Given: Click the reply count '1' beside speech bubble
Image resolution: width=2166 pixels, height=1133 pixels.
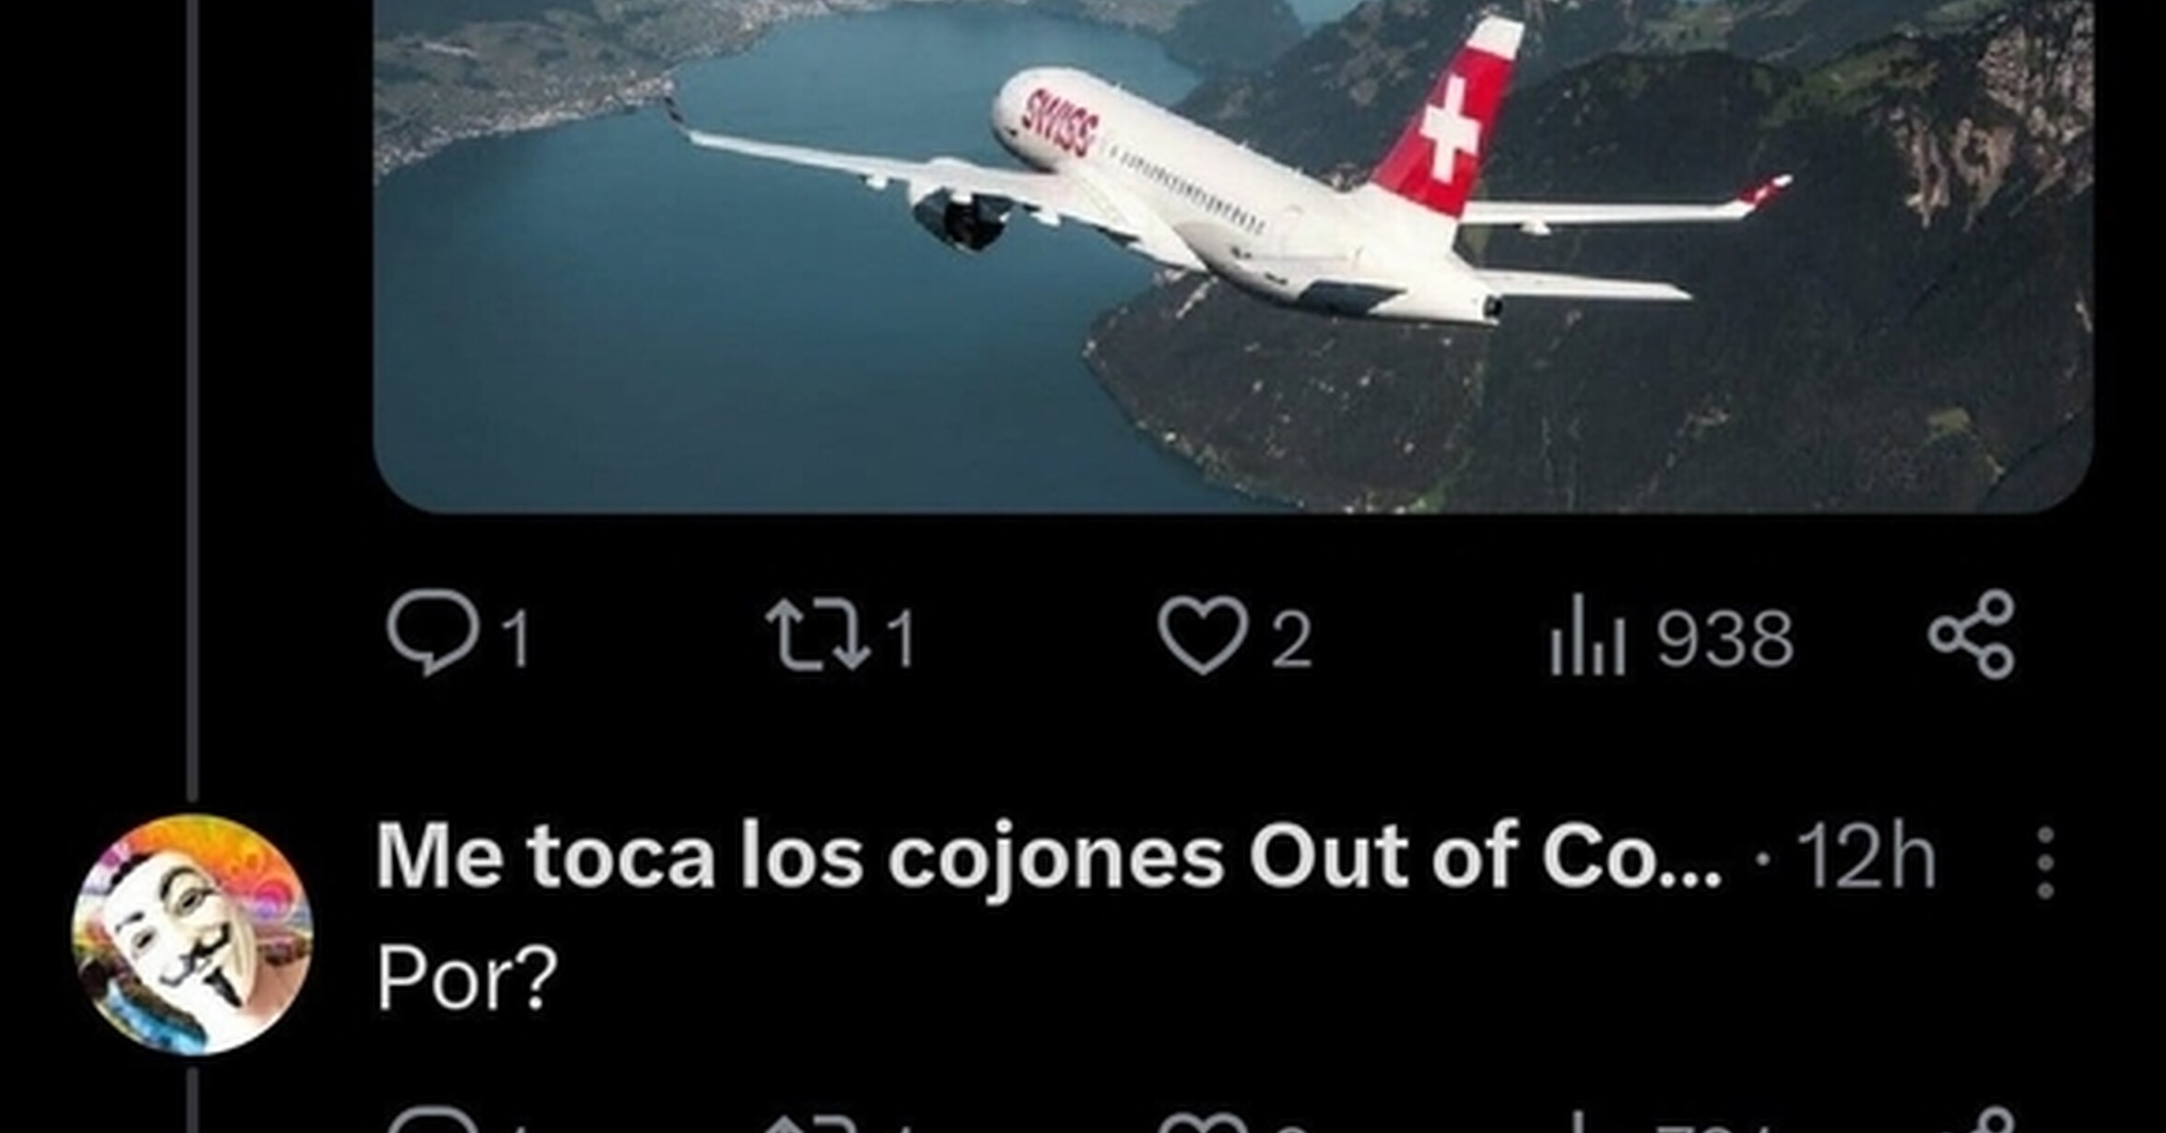Looking at the screenshot, I should 519,638.
